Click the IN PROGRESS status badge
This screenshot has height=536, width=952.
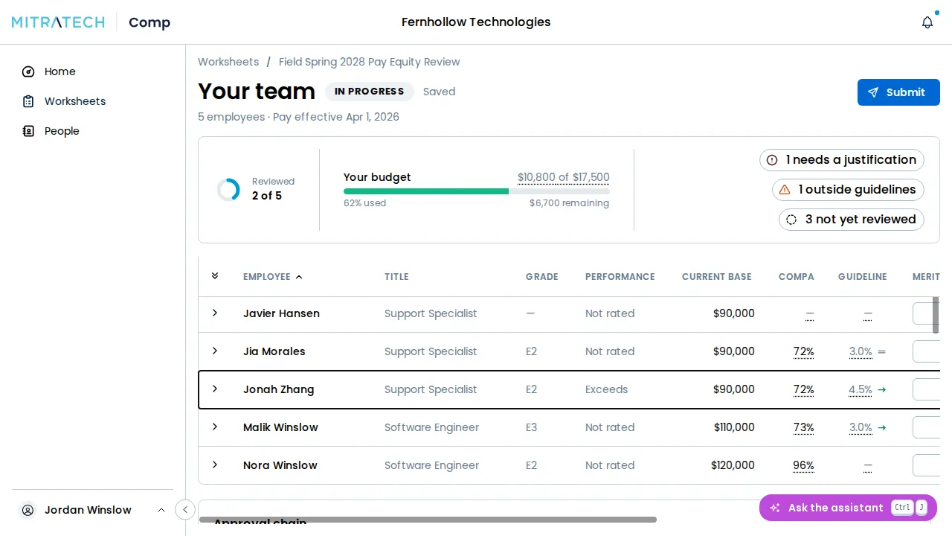(x=369, y=92)
